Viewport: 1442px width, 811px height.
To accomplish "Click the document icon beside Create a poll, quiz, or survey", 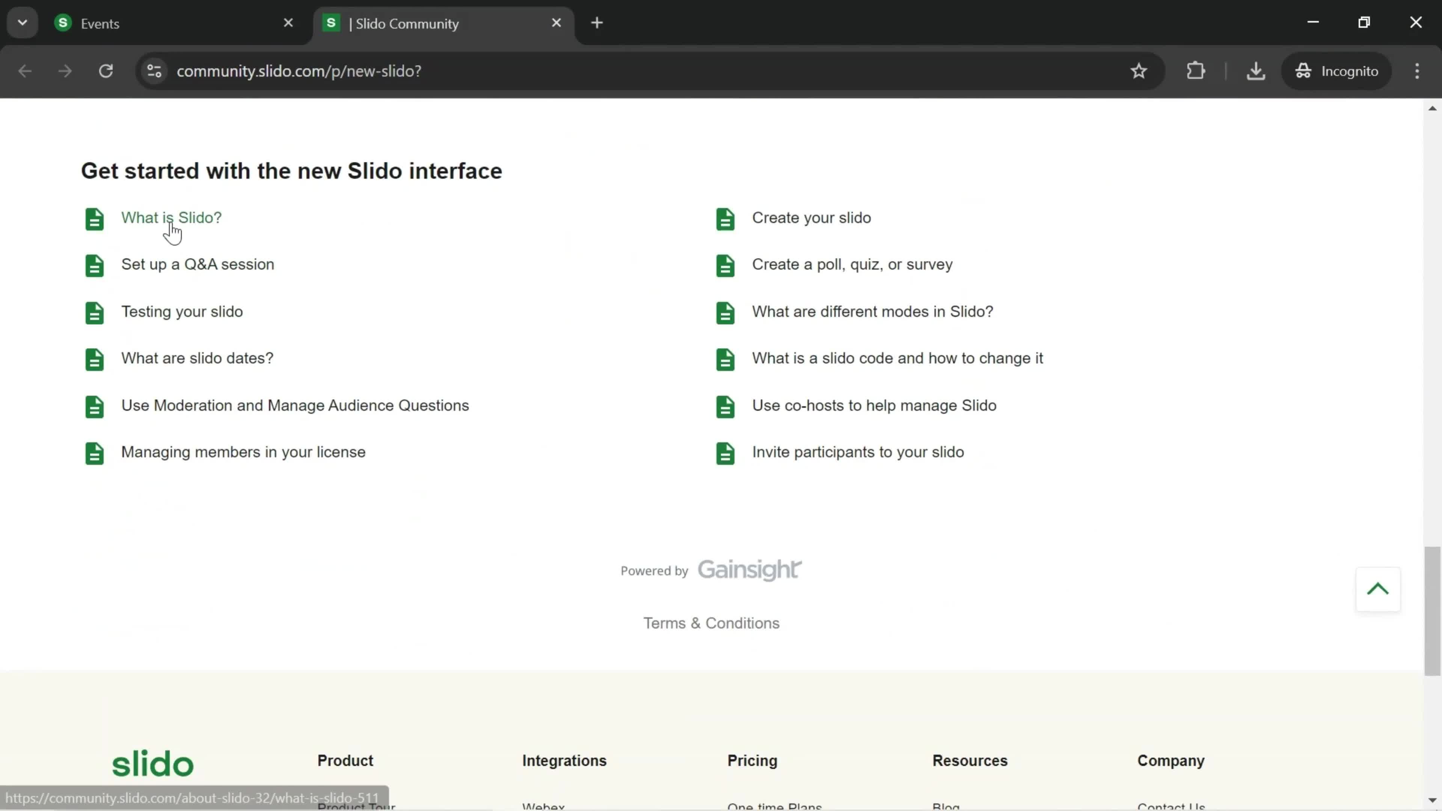I will click(x=726, y=266).
